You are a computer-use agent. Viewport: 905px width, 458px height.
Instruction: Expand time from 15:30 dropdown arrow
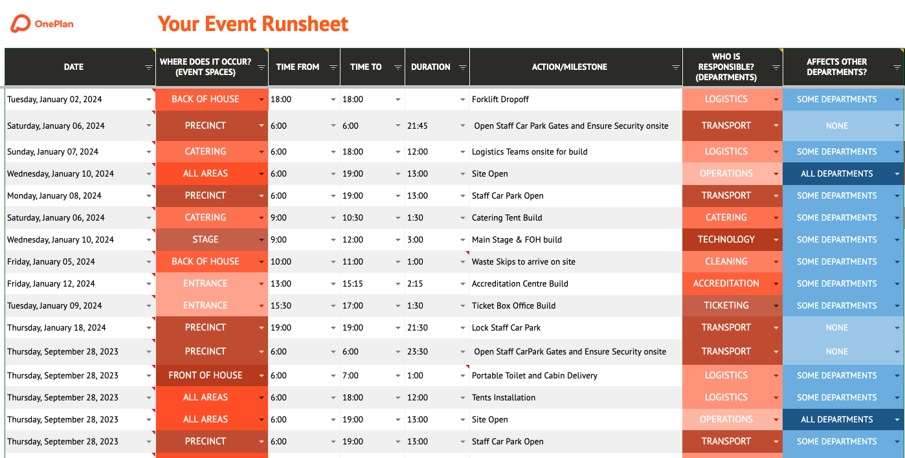[333, 306]
